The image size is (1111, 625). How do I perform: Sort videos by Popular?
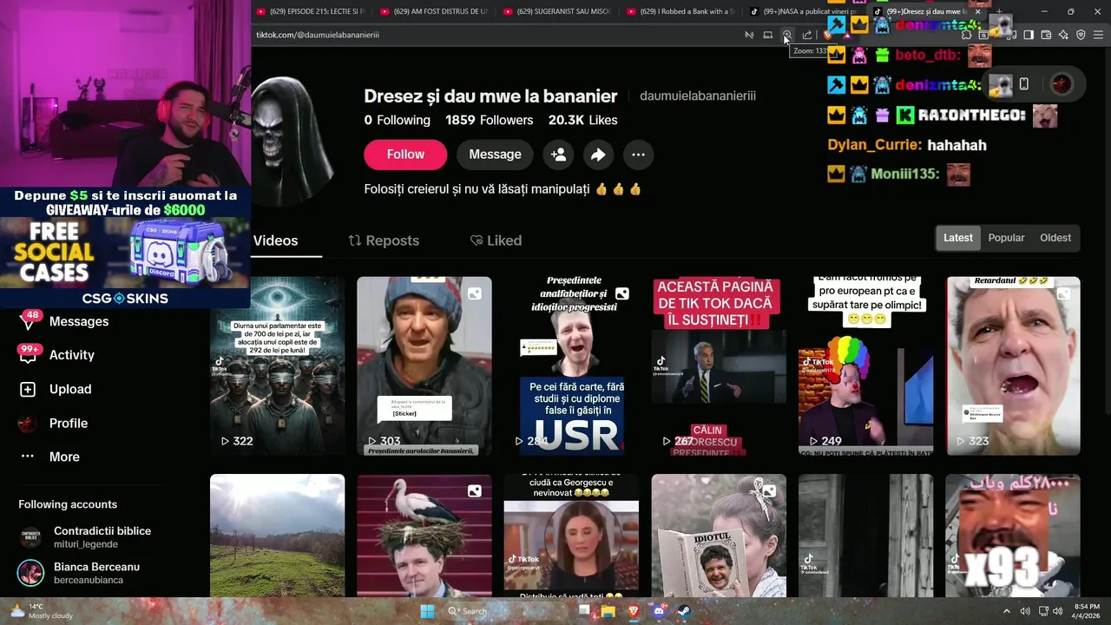[1006, 238]
